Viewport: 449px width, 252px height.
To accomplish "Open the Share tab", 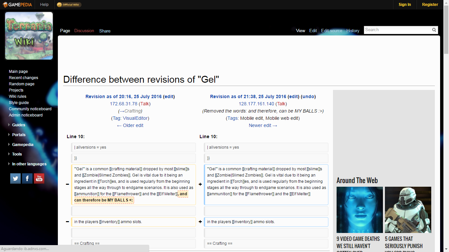I will point(105,31).
